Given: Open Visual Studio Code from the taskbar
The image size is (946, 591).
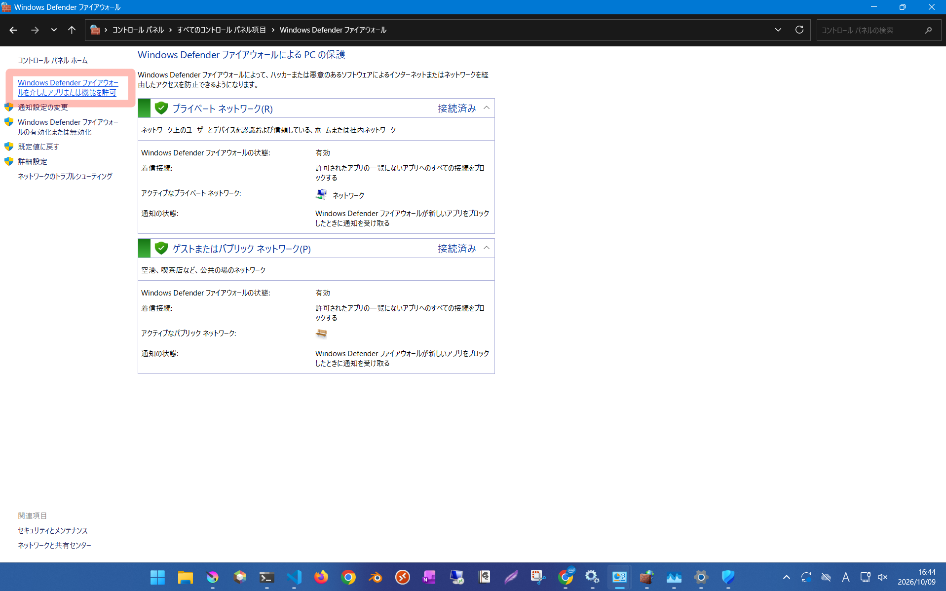Looking at the screenshot, I should click(294, 577).
